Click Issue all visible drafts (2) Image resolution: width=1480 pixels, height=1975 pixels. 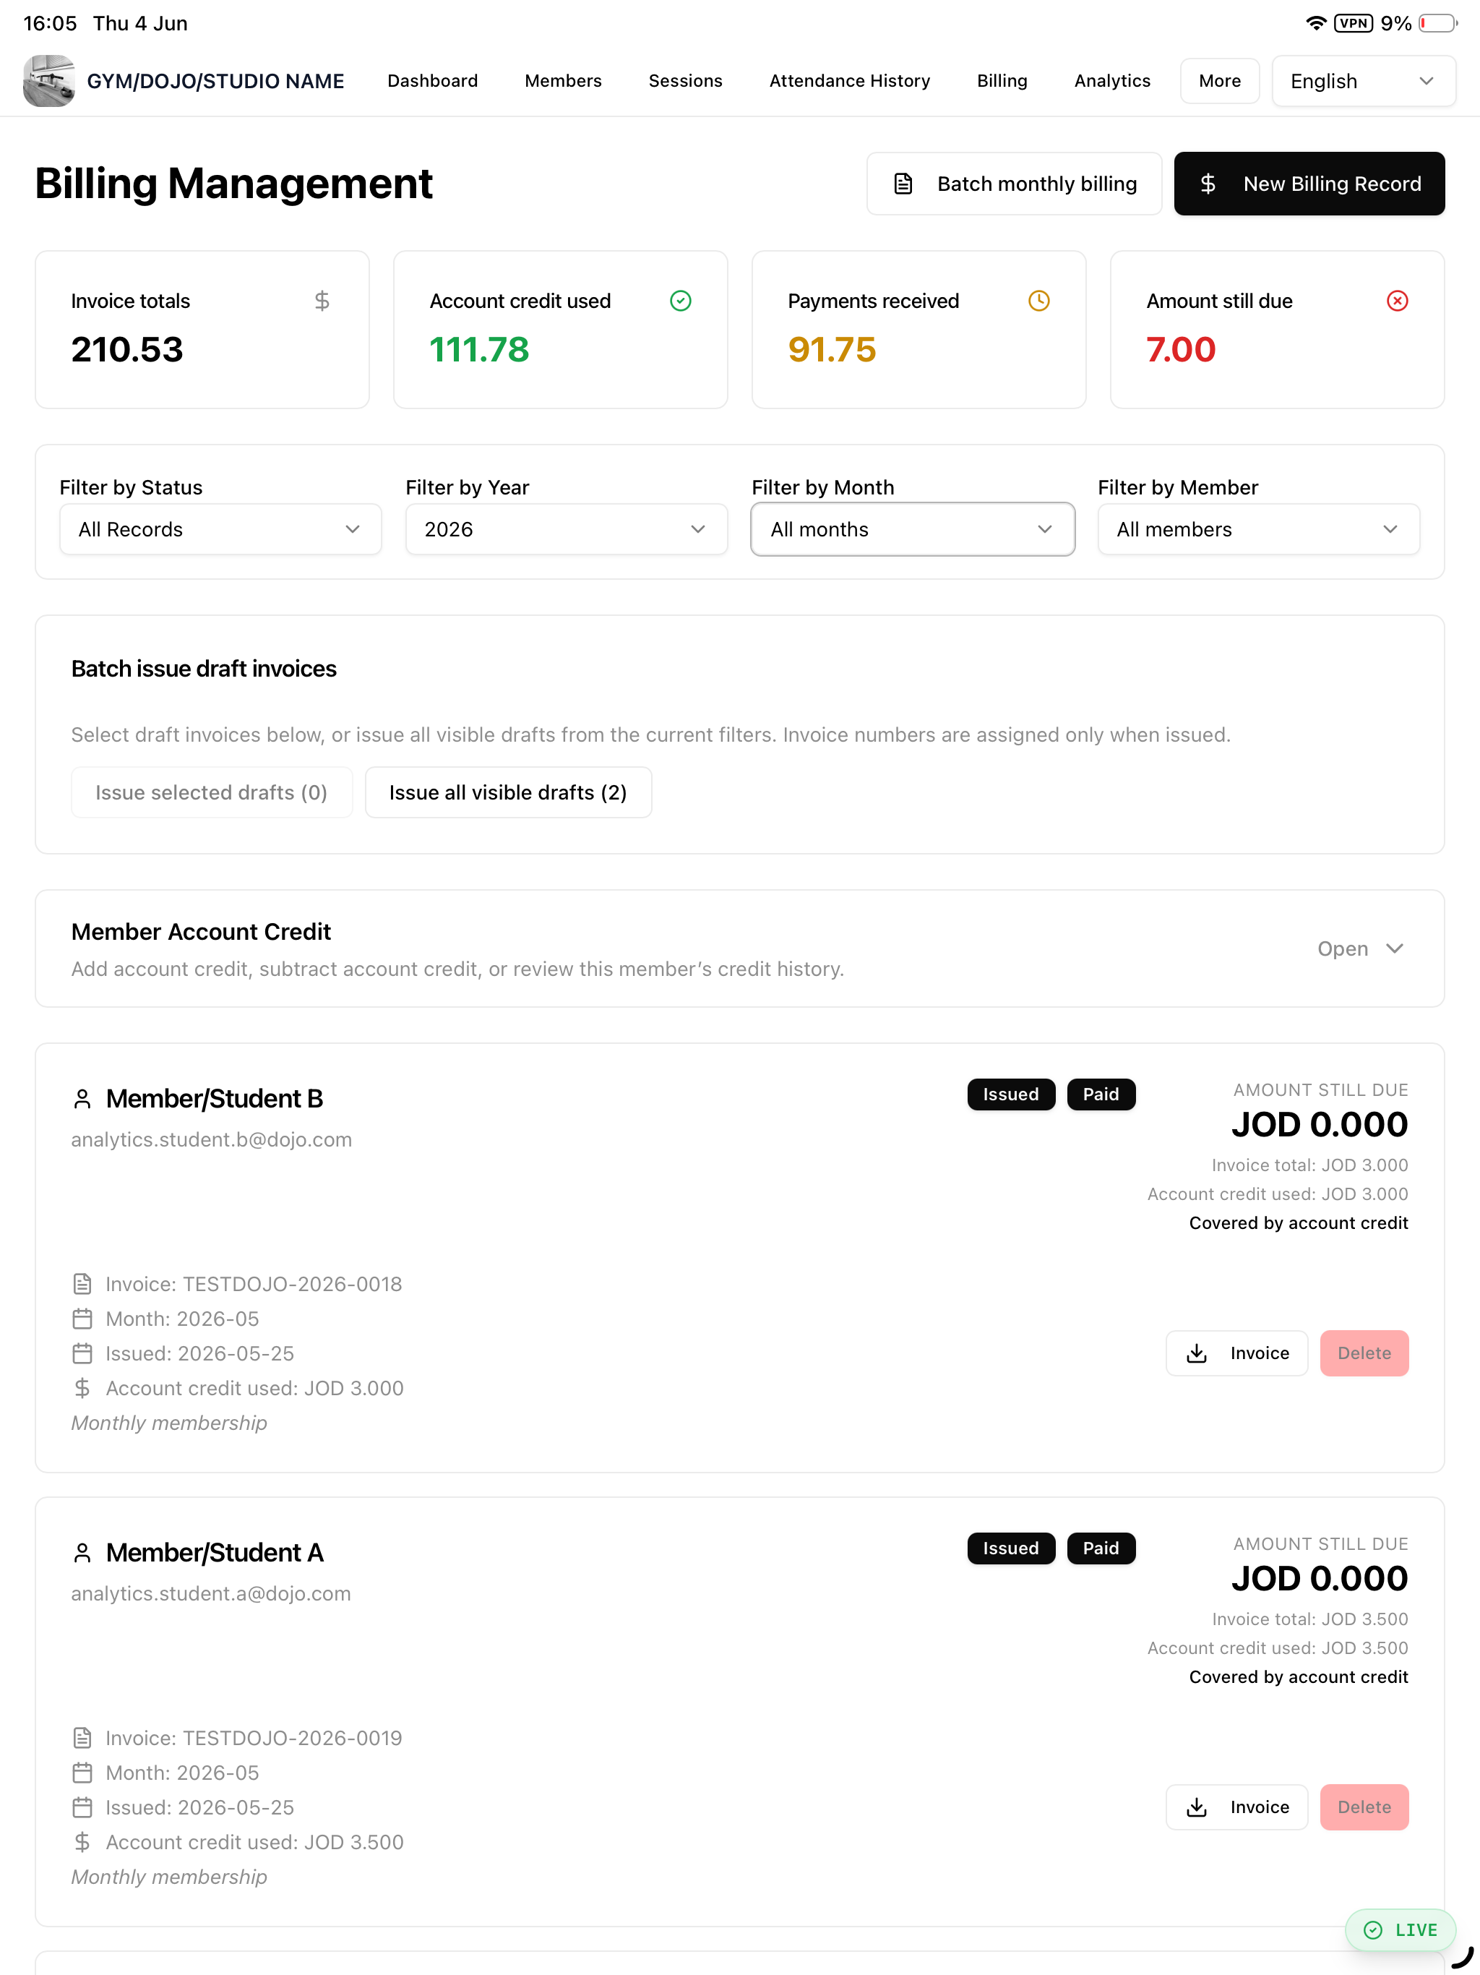(x=508, y=793)
